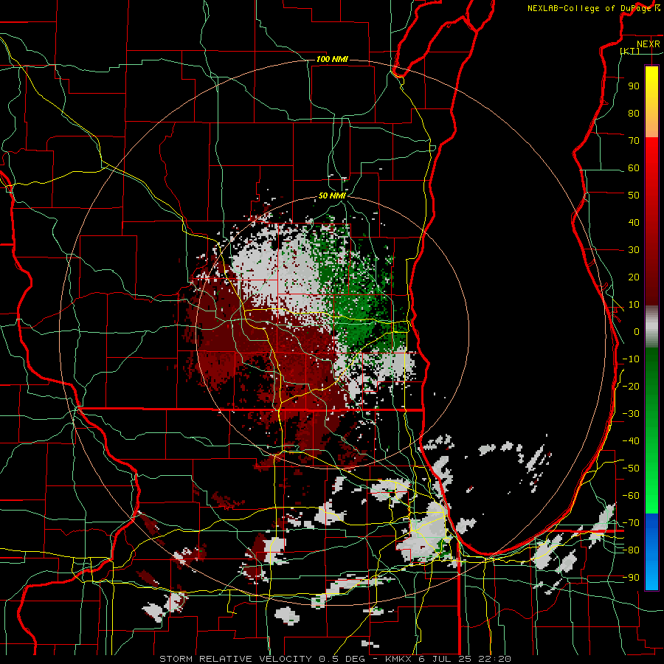Click the 70 value on the velocity scale

tap(634, 141)
